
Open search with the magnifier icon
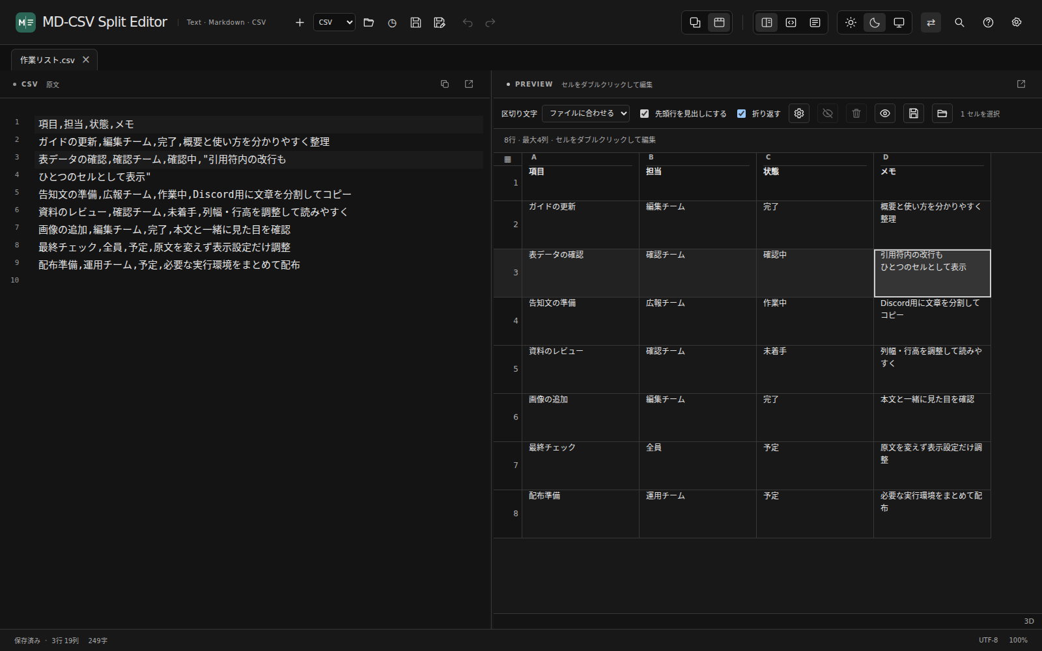coord(959,22)
